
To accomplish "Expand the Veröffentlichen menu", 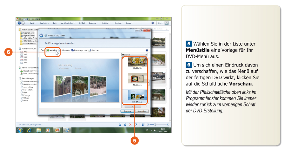I will point(68,23).
